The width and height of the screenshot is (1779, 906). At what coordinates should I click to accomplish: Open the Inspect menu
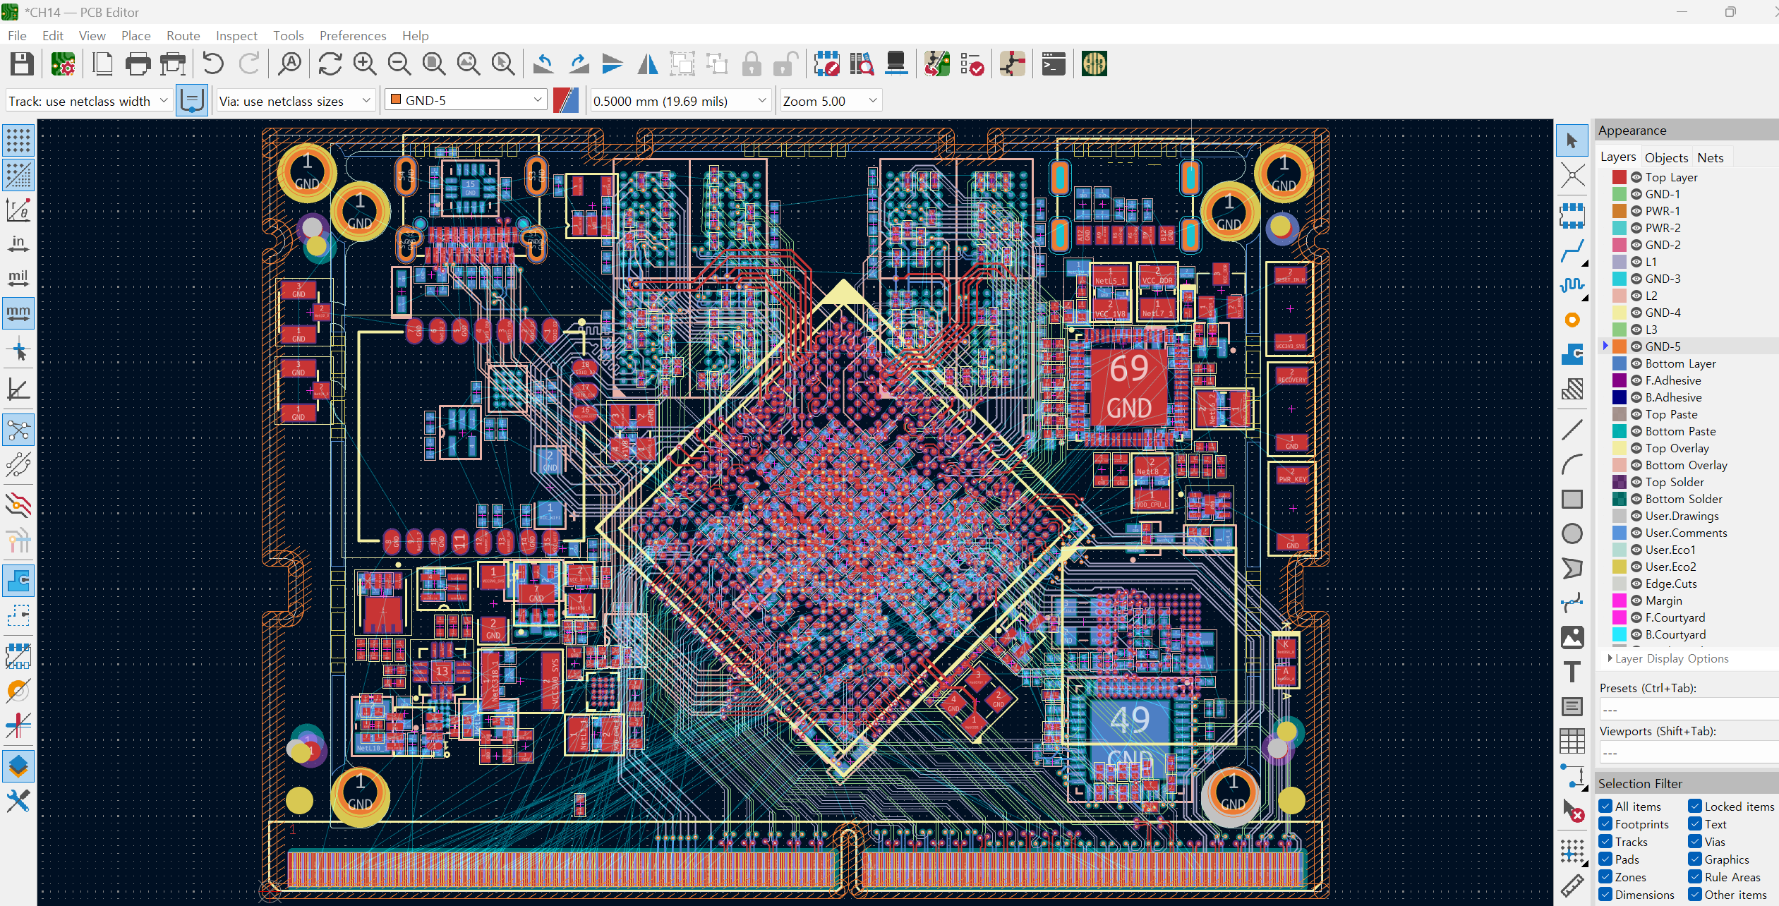click(x=236, y=35)
